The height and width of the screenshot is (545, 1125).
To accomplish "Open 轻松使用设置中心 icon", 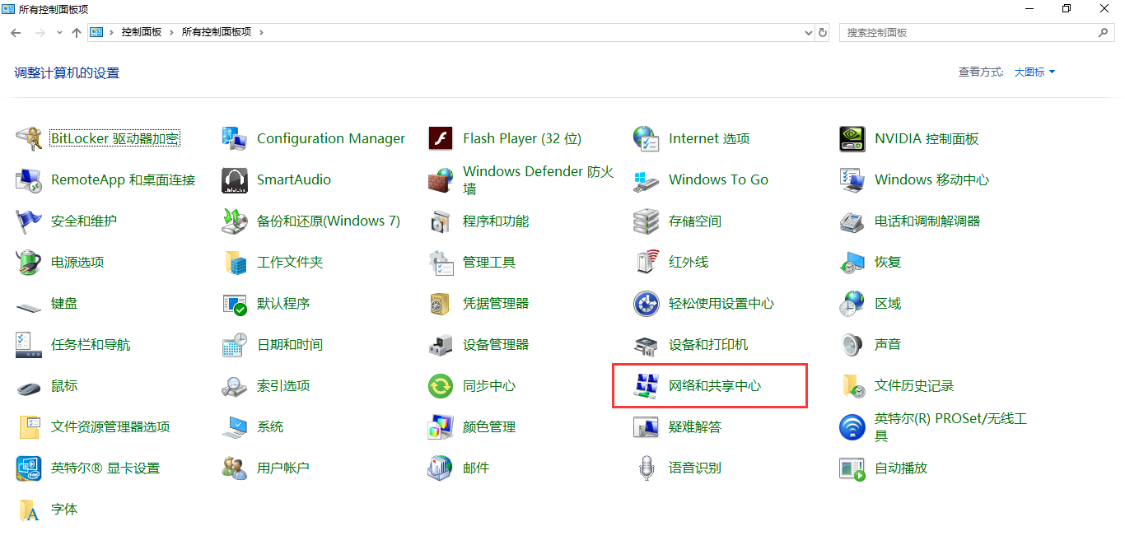I will click(647, 303).
